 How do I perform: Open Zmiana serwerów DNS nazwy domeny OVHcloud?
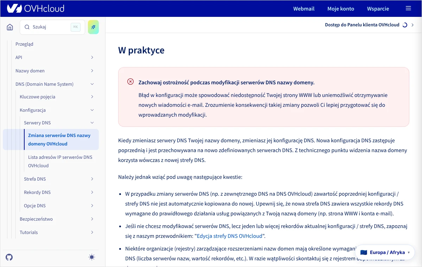[59, 139]
